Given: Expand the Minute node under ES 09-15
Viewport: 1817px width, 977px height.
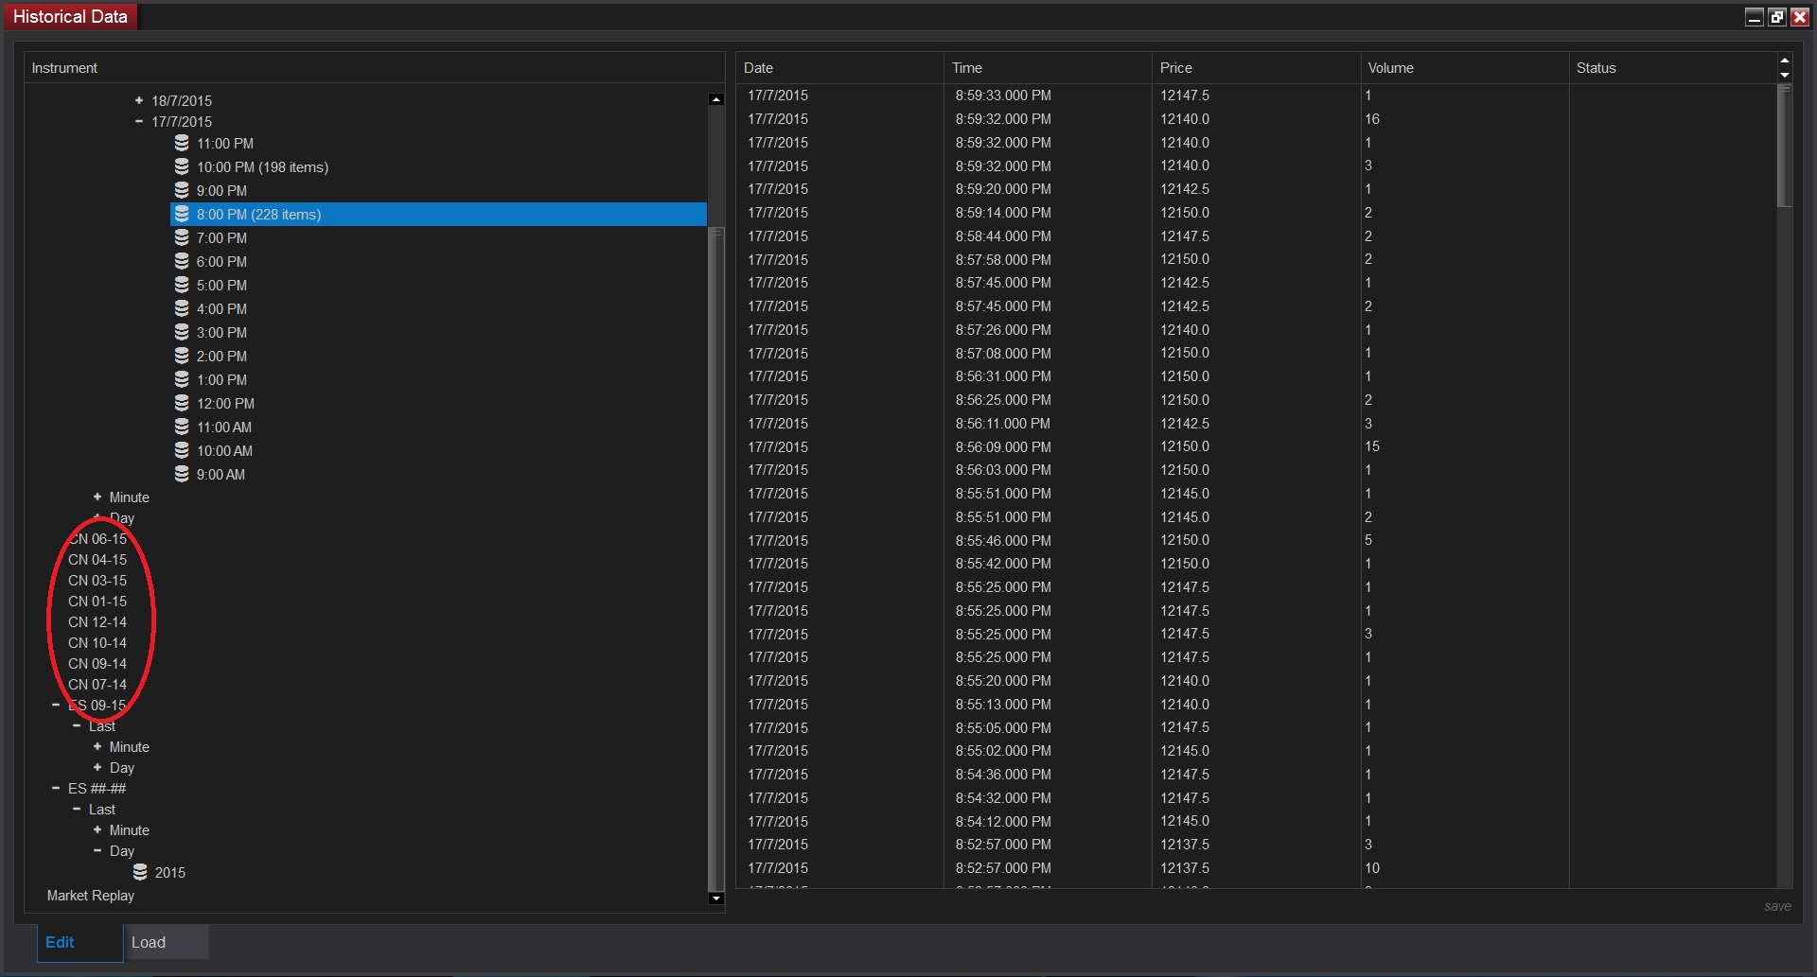Looking at the screenshot, I should pos(97,746).
